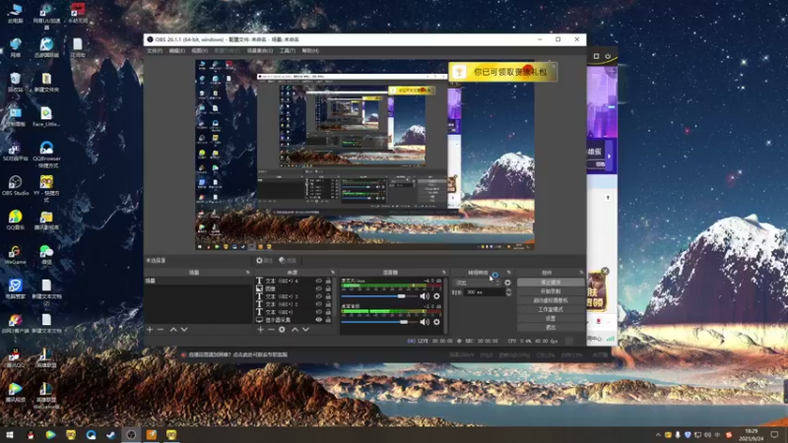Hide the 显示器采集 source
The height and width of the screenshot is (443, 788).
coord(318,319)
